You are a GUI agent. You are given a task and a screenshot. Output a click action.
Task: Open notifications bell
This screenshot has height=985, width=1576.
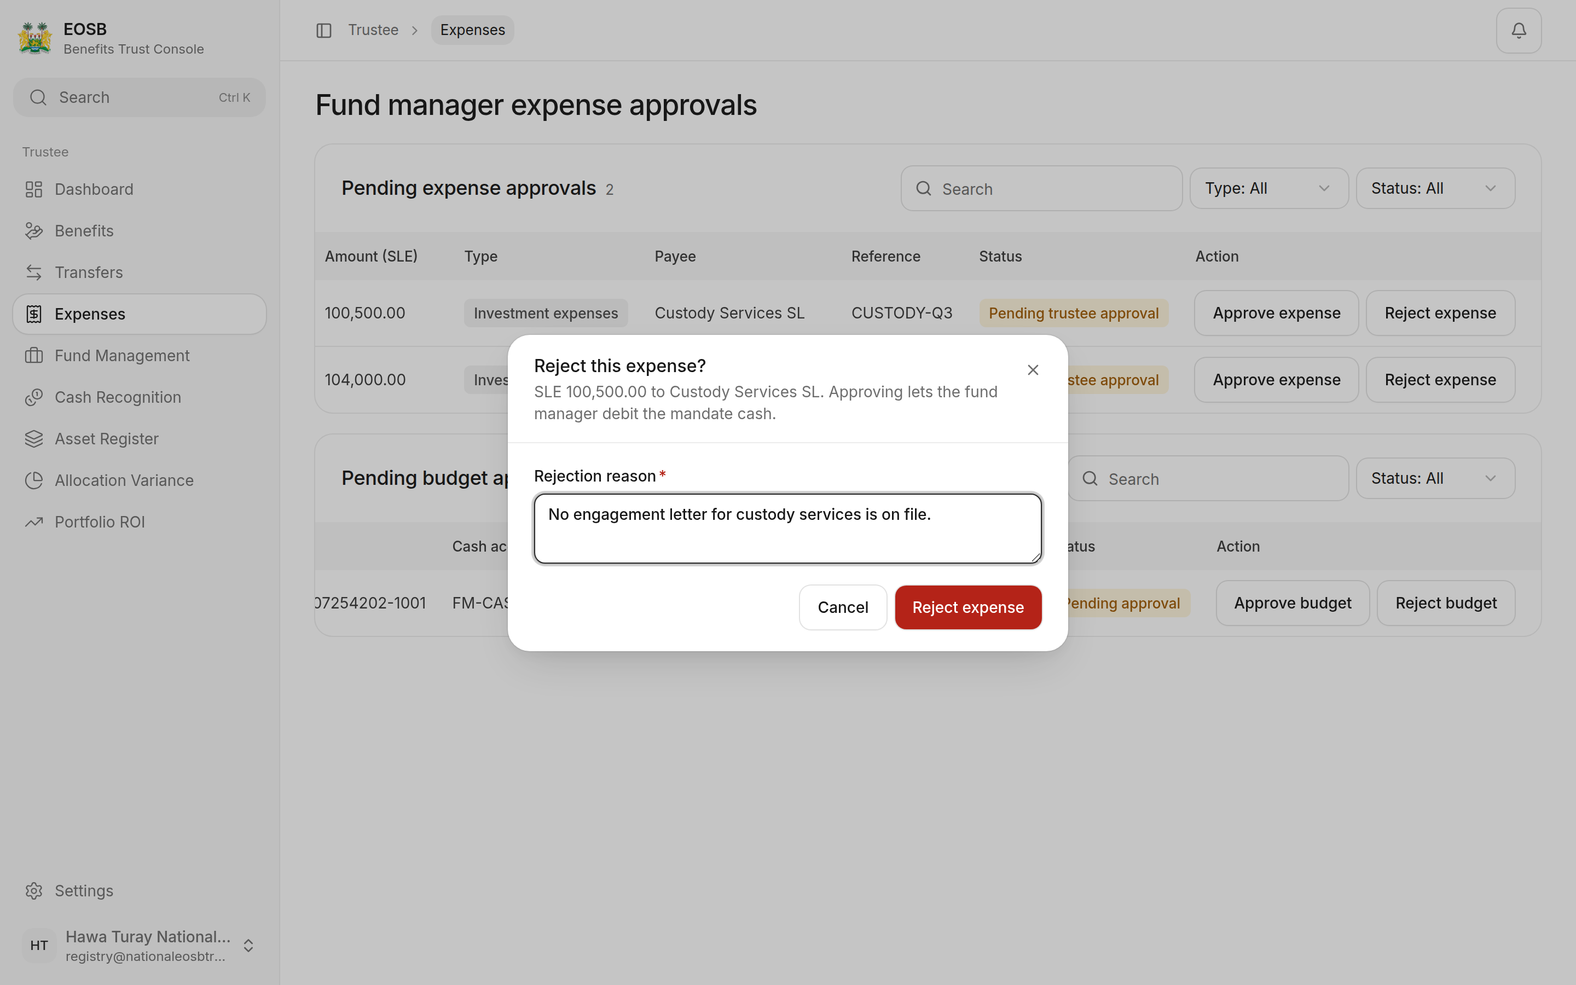1519,31
